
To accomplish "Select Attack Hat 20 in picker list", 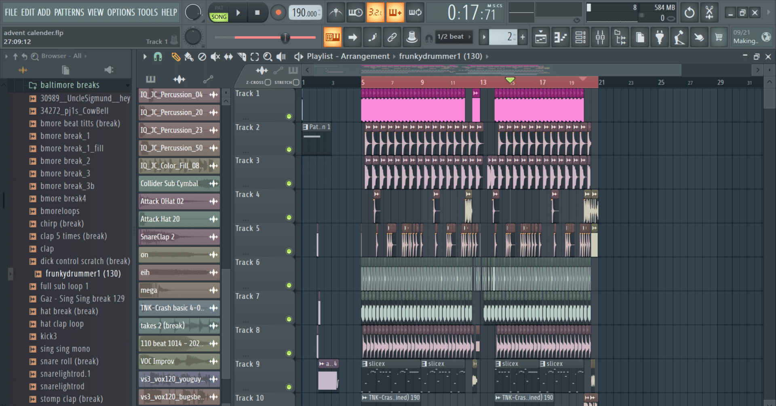I will coord(179,219).
